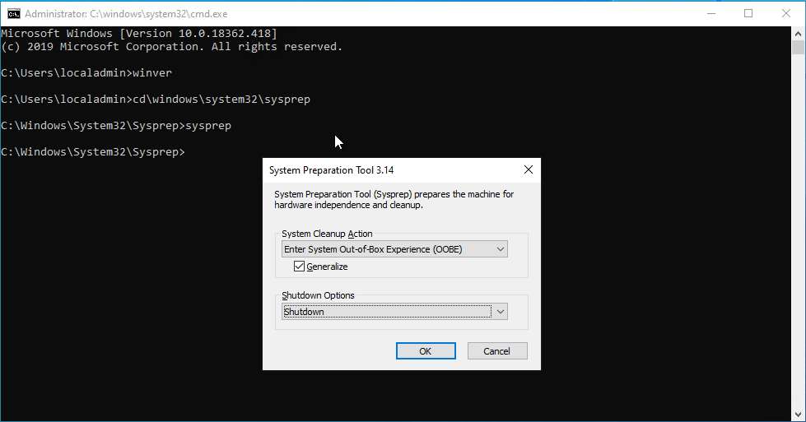The width and height of the screenshot is (806, 422).
Task: Click the 'cd\windows\system32\sysprep' command line
Action: (156, 99)
